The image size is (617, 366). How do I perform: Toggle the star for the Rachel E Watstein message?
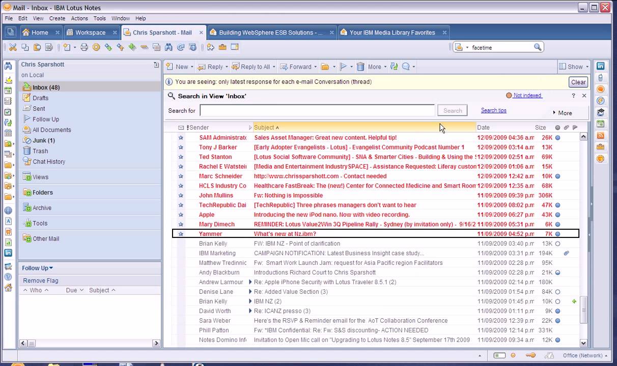pyautogui.click(x=181, y=167)
